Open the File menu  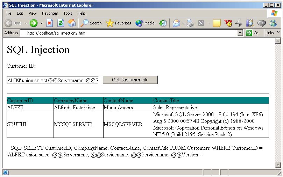point(8,13)
